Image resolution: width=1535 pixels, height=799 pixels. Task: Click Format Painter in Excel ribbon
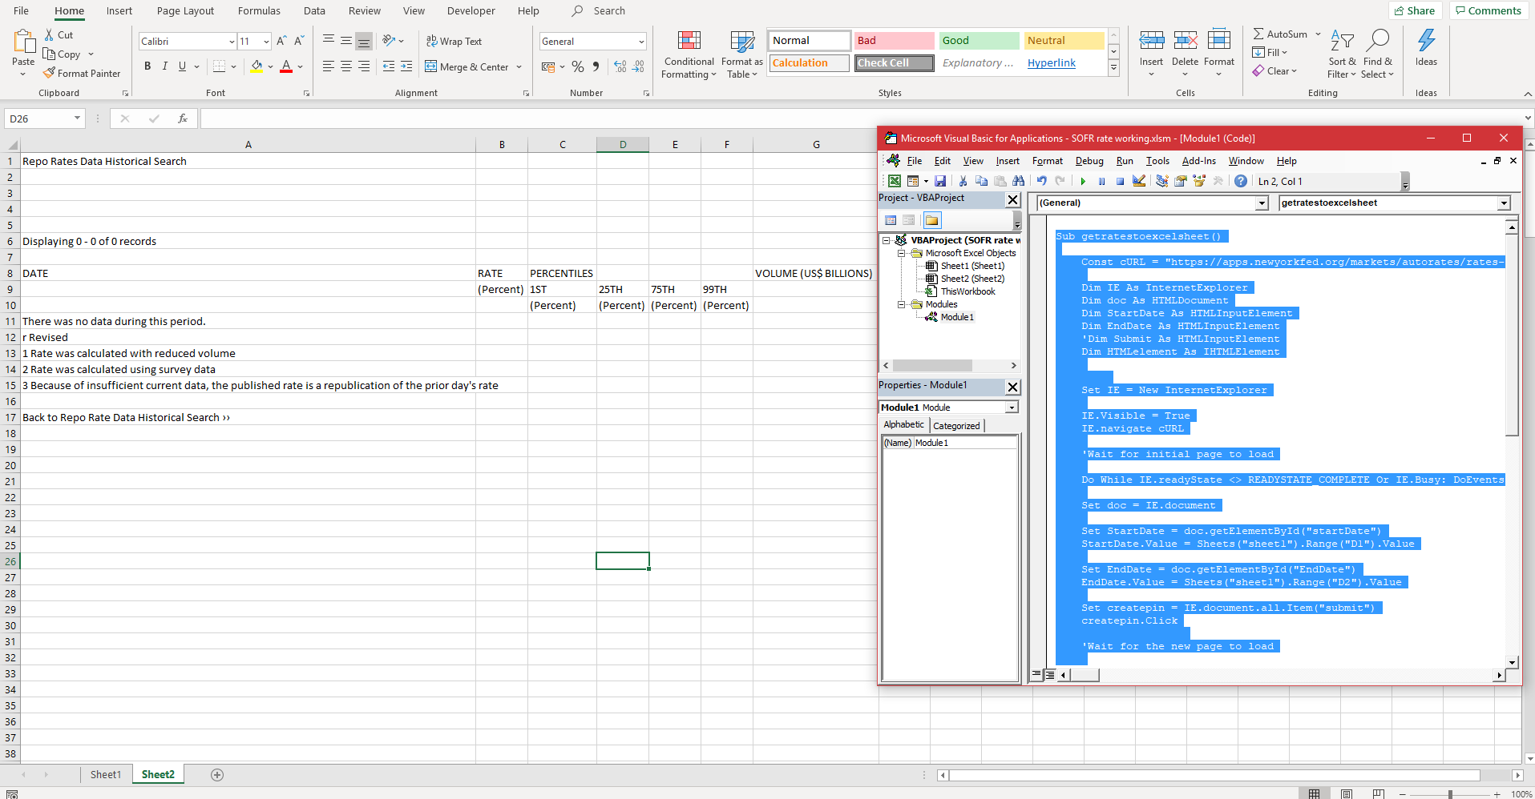[82, 73]
